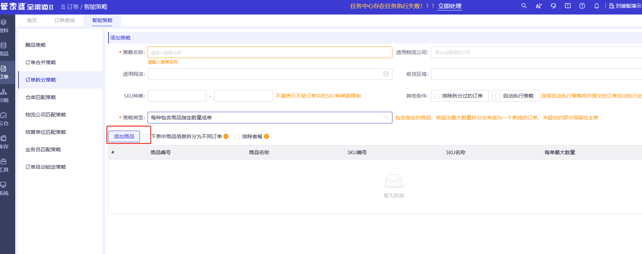Open 订单合并策略 in strategy menu
This screenshot has width=642, height=254.
tap(60, 62)
